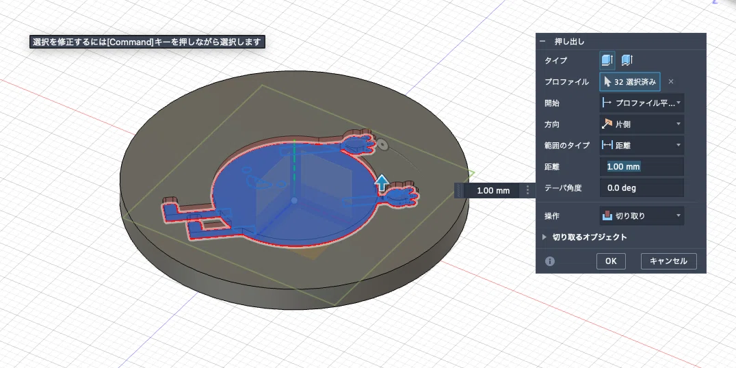Click the キャンセル button

point(668,261)
